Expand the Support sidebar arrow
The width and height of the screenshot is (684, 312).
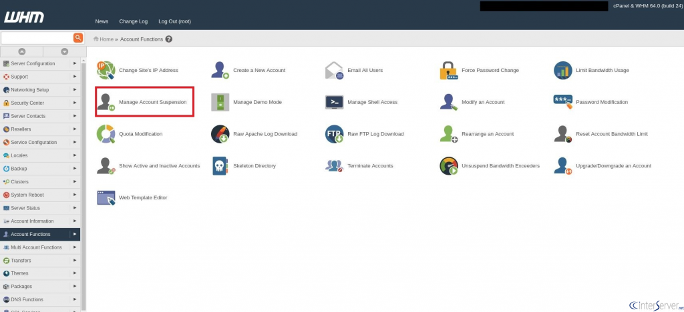75,77
